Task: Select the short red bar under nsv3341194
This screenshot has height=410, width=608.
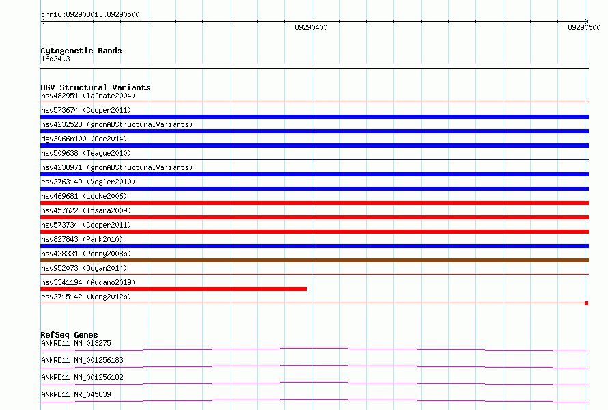Action: [174, 289]
